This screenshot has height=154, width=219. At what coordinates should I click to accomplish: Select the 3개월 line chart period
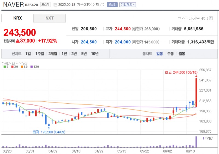(53, 54)
